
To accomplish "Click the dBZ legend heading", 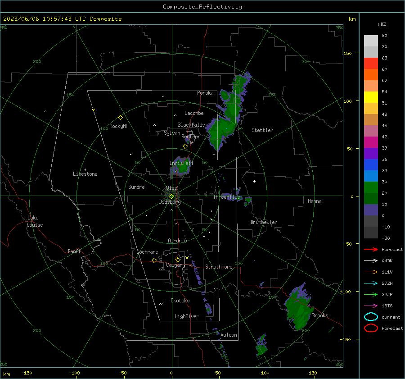I will (382, 24).
